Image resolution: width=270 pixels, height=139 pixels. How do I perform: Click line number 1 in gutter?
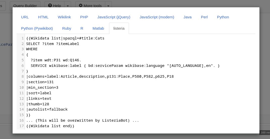(x=23, y=38)
